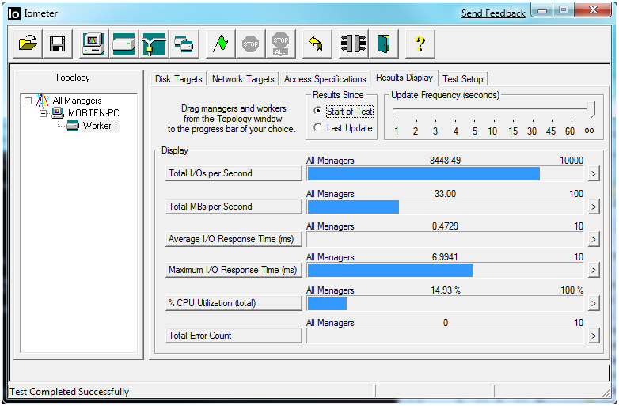This screenshot has width=619, height=406.
Task: Open arrow next to Average I/O Response Time bar
Action: pos(594,239)
